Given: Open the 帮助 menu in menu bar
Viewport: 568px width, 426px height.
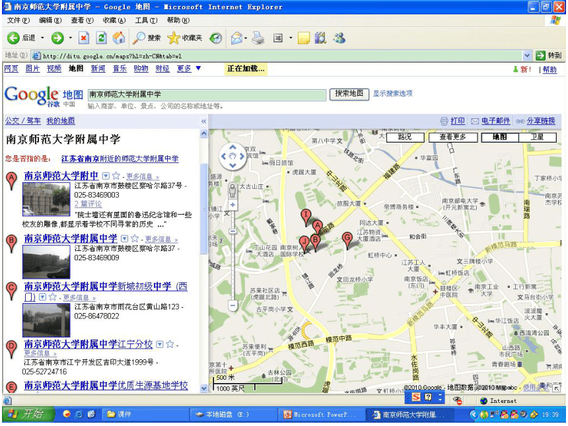Looking at the screenshot, I should [178, 20].
